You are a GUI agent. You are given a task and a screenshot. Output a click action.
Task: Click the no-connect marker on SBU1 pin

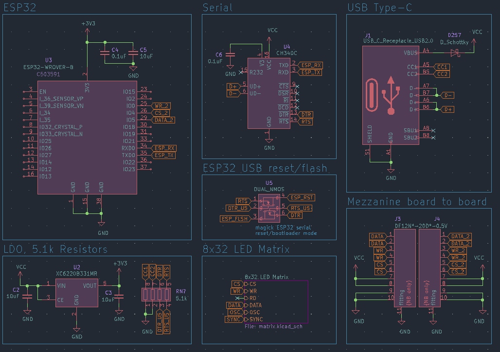tap(433, 130)
